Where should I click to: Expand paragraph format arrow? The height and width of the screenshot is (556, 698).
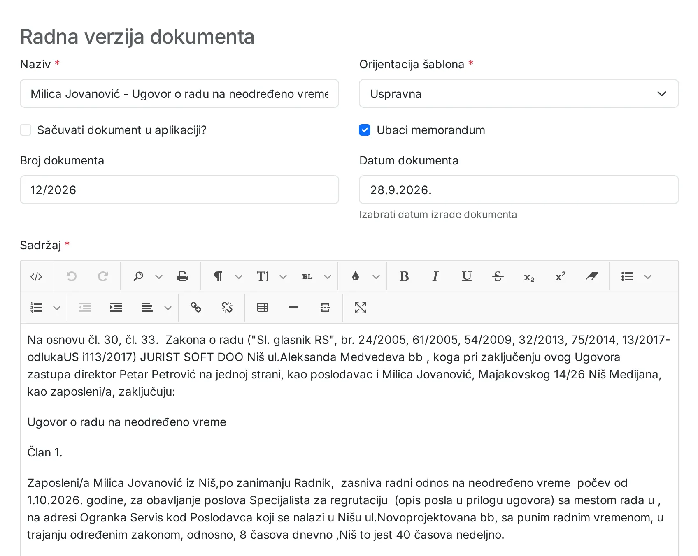click(x=239, y=277)
